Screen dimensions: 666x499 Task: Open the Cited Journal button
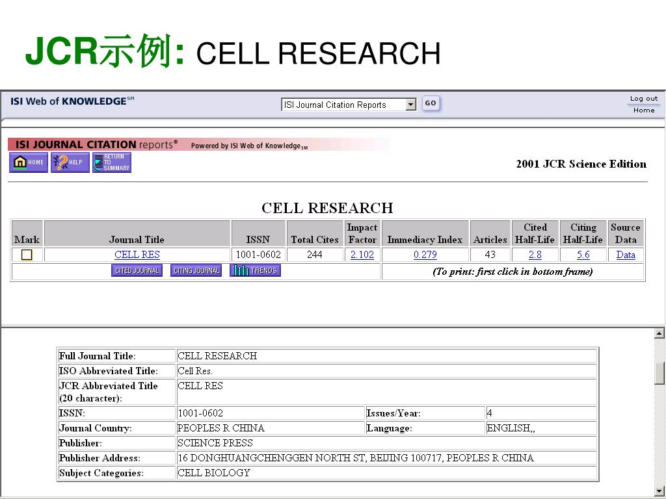tap(137, 270)
